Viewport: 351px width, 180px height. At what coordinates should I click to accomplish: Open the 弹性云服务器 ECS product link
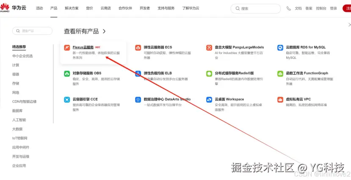(158, 47)
